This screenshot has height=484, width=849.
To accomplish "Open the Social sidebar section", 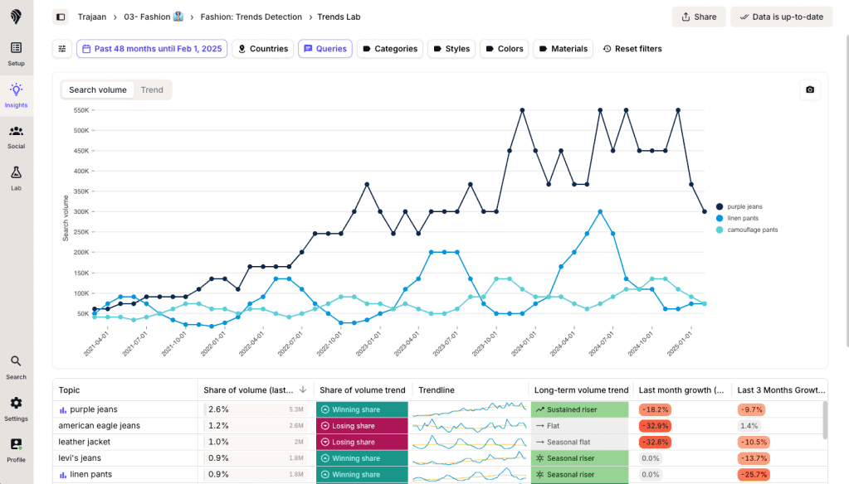I will tap(17, 138).
